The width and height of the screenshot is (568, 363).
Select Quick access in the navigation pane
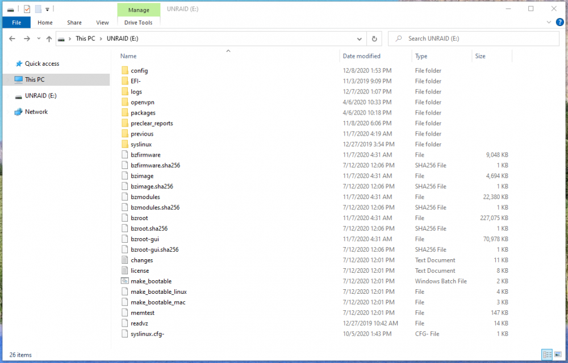point(42,64)
